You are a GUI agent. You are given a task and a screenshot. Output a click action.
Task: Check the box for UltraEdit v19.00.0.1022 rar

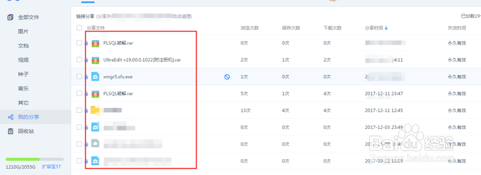point(79,59)
